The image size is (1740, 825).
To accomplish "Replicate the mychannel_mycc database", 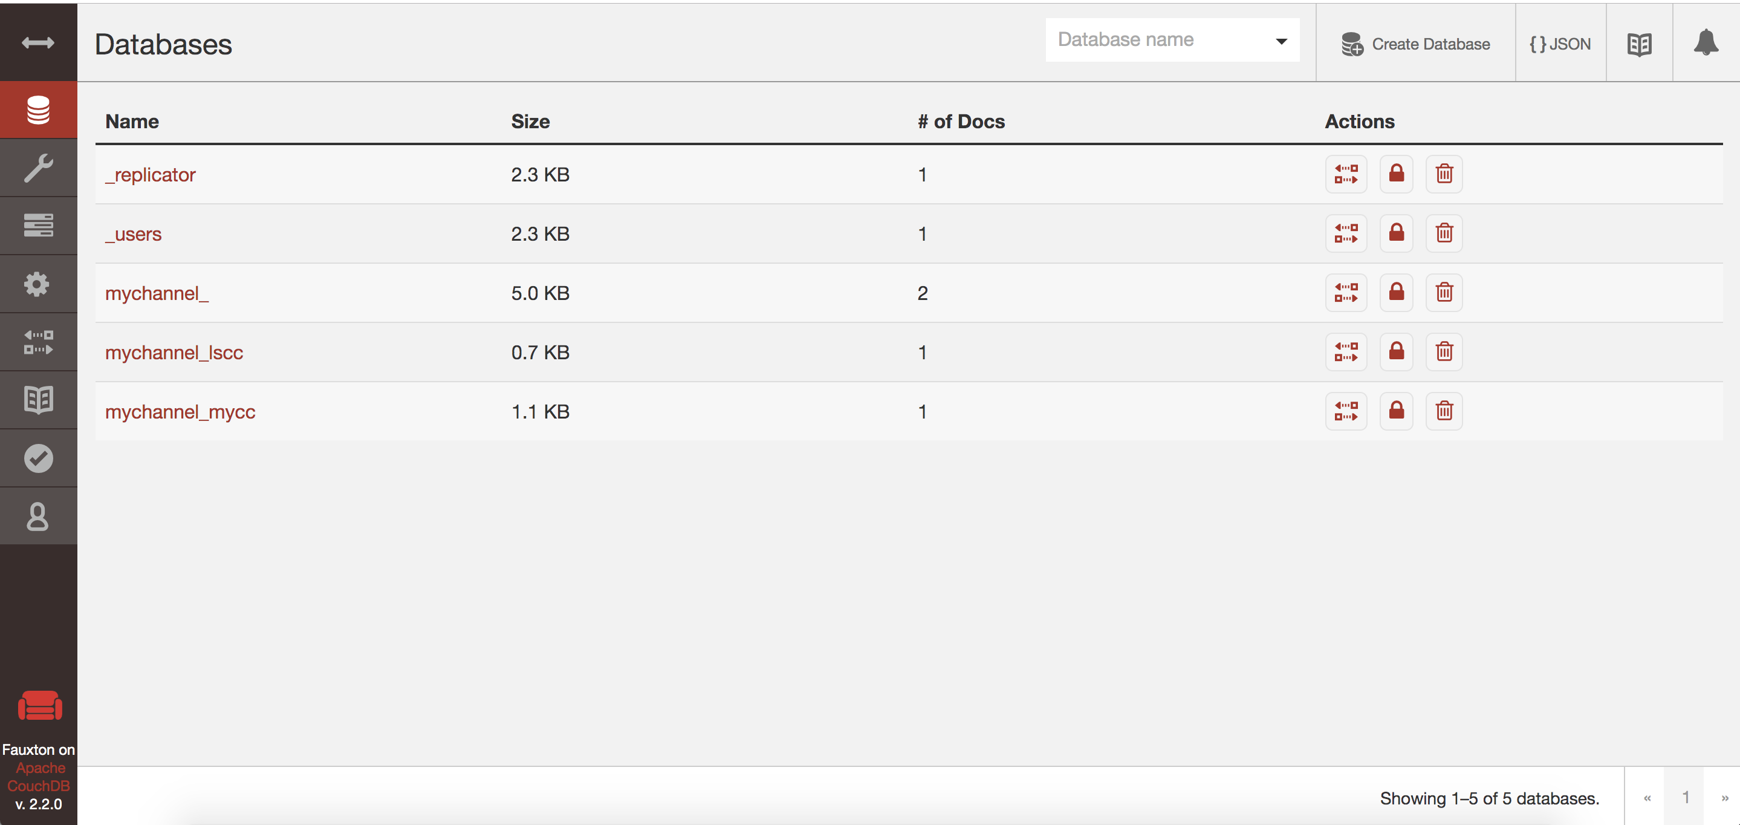I will [x=1346, y=411].
